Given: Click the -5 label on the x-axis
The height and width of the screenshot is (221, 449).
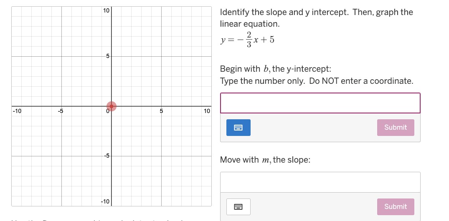Looking at the screenshot, I should 61,111.
